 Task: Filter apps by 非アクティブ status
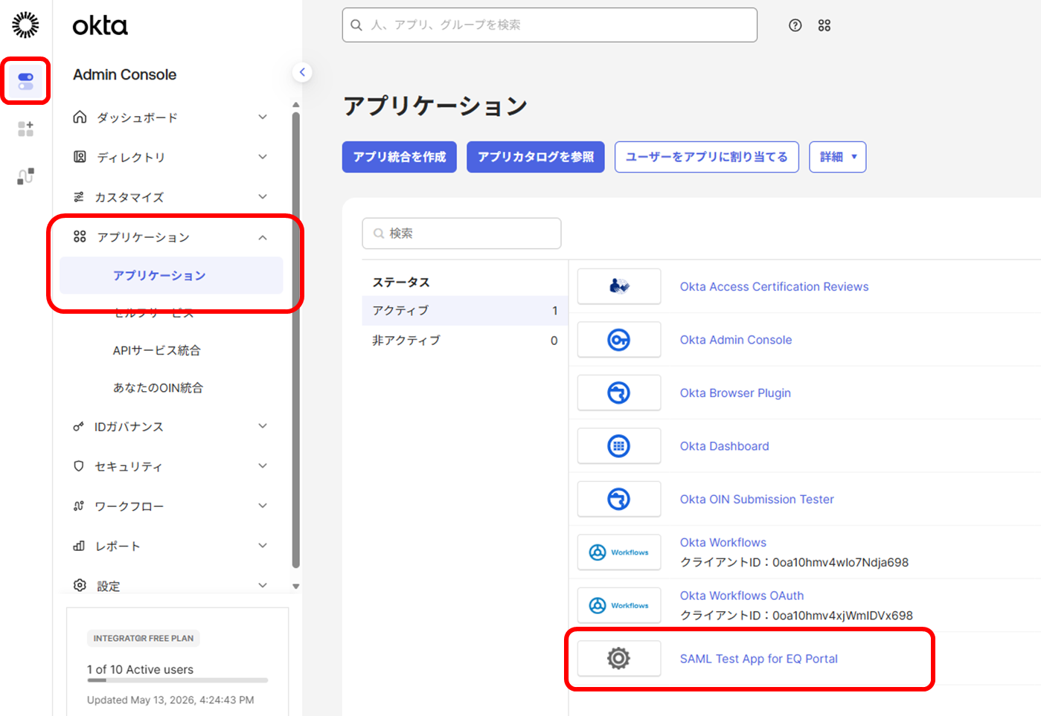click(465, 341)
